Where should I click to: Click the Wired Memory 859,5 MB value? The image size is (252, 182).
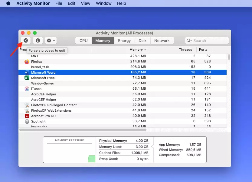tap(194, 150)
